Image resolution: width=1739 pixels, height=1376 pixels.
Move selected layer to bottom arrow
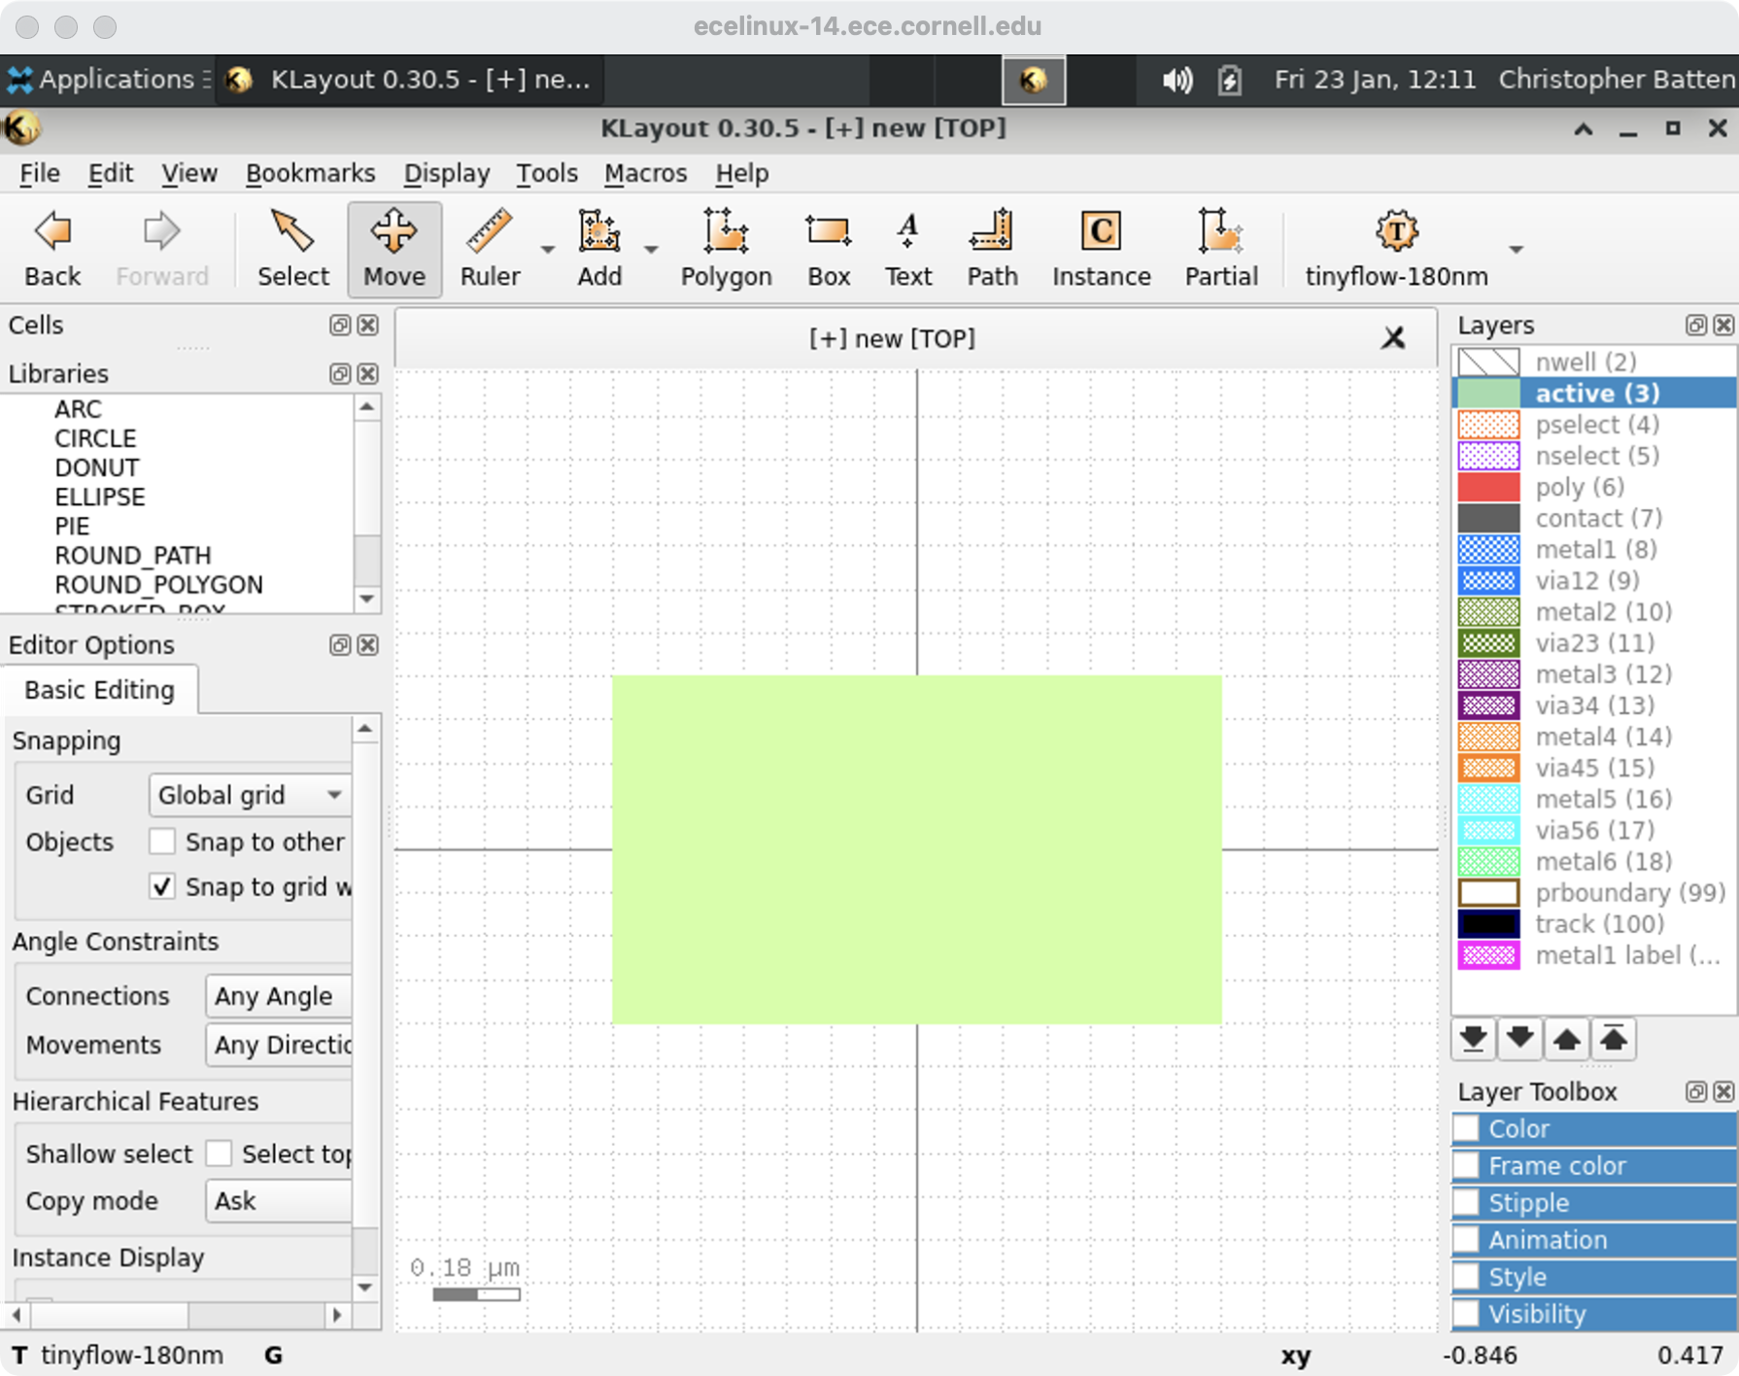click(x=1473, y=1039)
